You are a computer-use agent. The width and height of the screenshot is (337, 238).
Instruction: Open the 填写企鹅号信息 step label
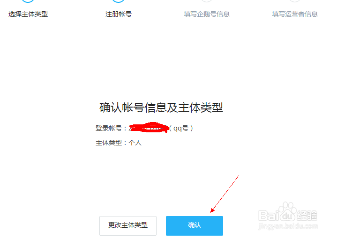tap(207, 14)
